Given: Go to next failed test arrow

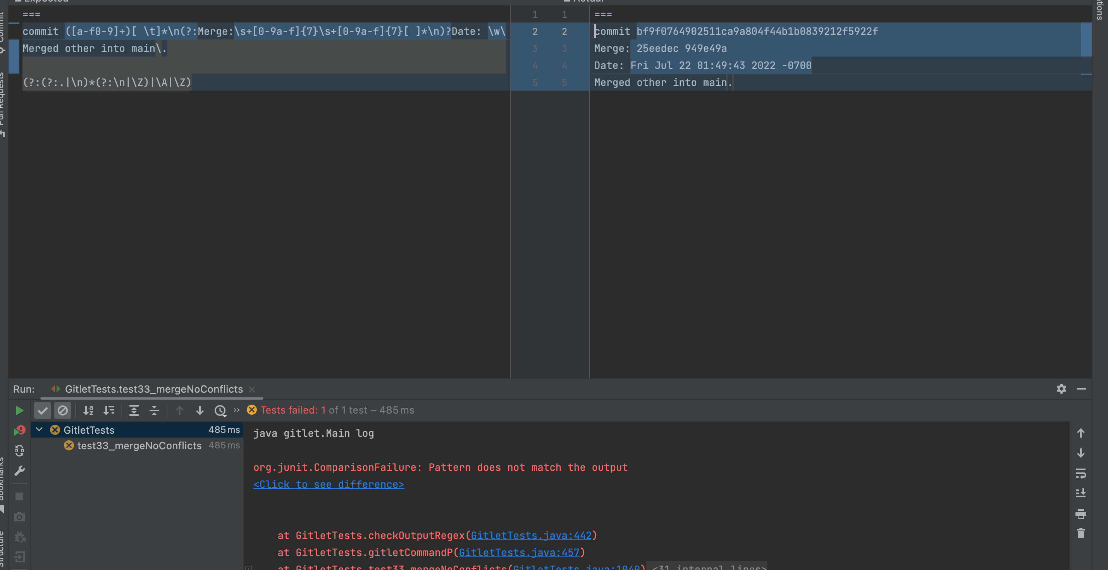Looking at the screenshot, I should 200,410.
